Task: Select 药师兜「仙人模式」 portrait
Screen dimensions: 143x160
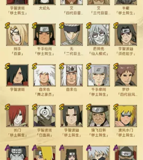Action: click(x=98, y=35)
